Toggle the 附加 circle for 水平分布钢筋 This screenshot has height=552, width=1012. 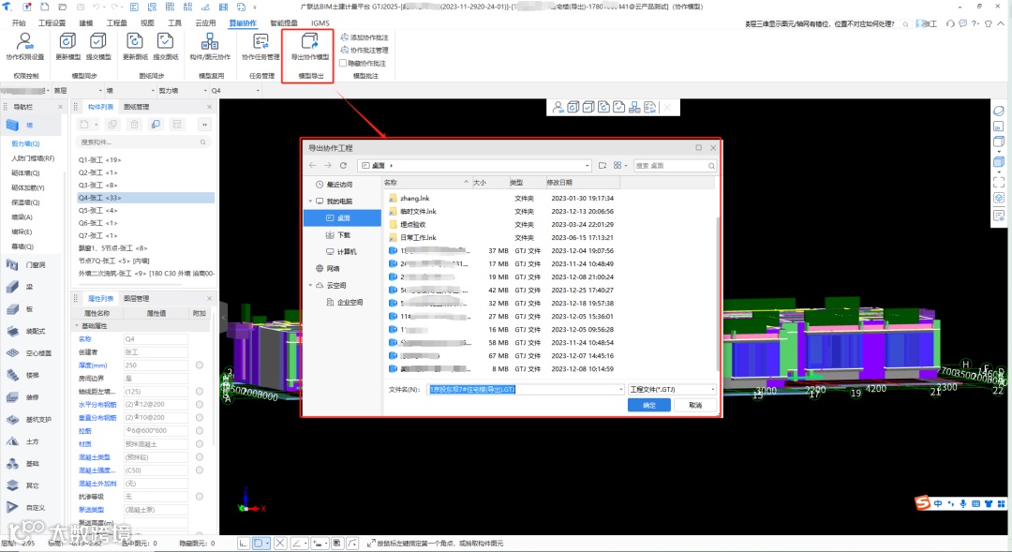click(x=200, y=405)
